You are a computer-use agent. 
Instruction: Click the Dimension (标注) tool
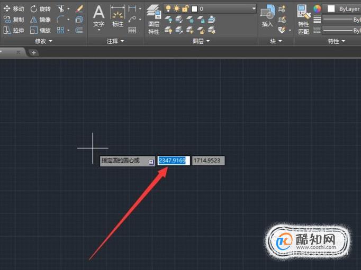tap(118, 16)
